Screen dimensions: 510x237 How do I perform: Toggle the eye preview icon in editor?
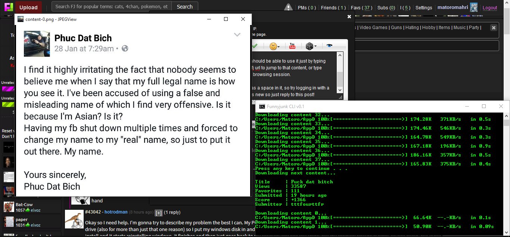(x=329, y=46)
